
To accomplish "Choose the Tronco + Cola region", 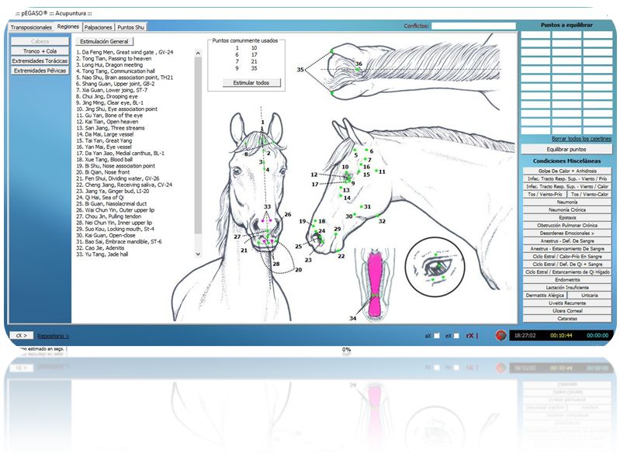I will 40,51.
